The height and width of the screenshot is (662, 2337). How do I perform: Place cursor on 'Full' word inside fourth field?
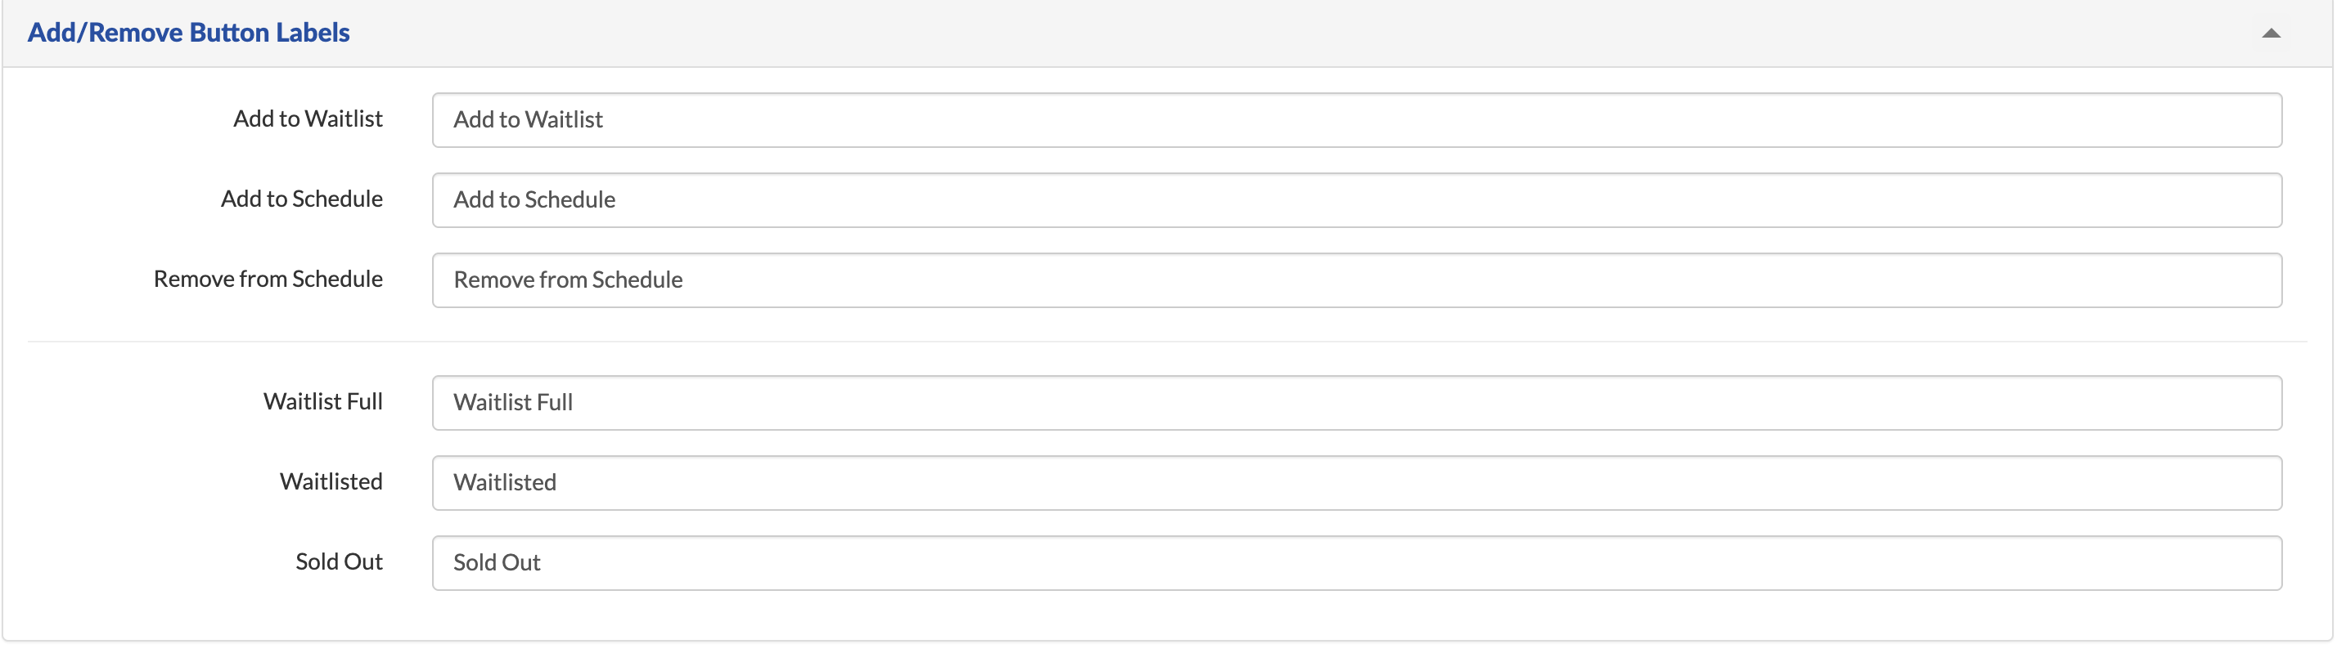point(554,403)
